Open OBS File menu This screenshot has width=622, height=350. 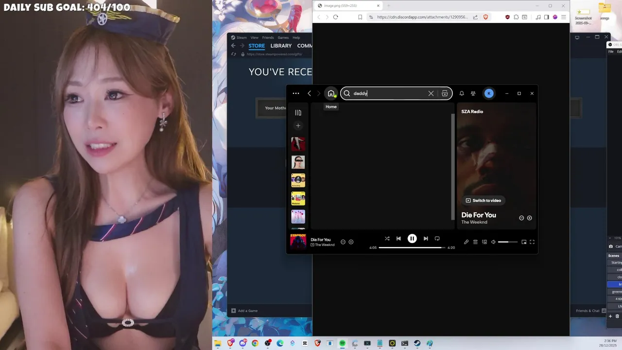pyautogui.click(x=611, y=52)
